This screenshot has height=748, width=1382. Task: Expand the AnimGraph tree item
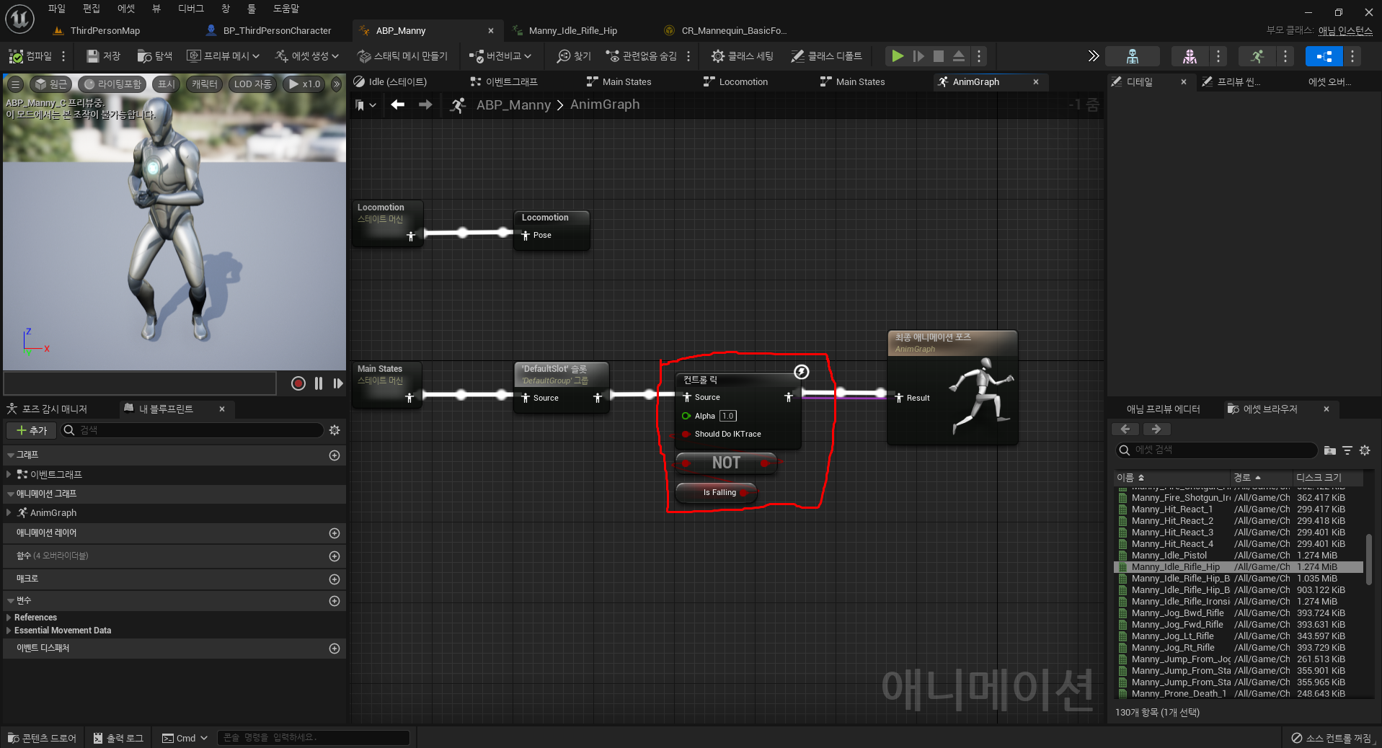click(9, 512)
